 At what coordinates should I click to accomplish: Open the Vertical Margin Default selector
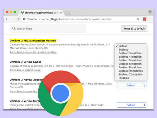pyautogui.click(x=132, y=105)
